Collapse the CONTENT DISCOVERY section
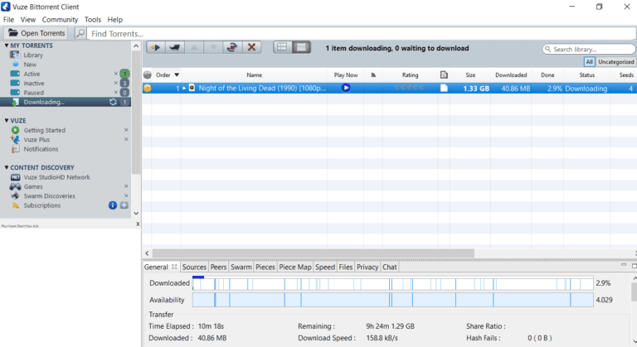Viewport: 637px width, 347px height. (7, 167)
